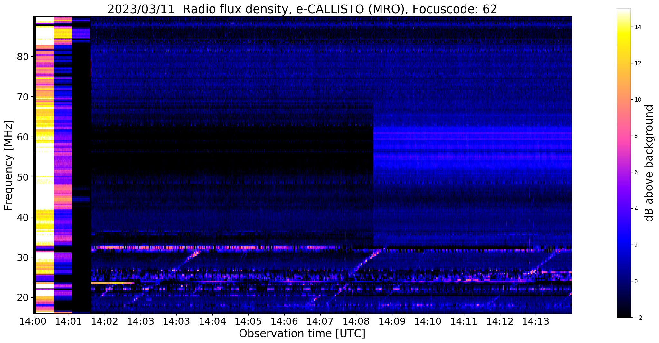Click the 14:11 time tick label
Viewport: 659px width, 343px height.
(464, 321)
